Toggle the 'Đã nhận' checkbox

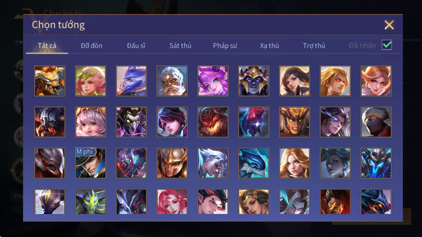tap(387, 45)
